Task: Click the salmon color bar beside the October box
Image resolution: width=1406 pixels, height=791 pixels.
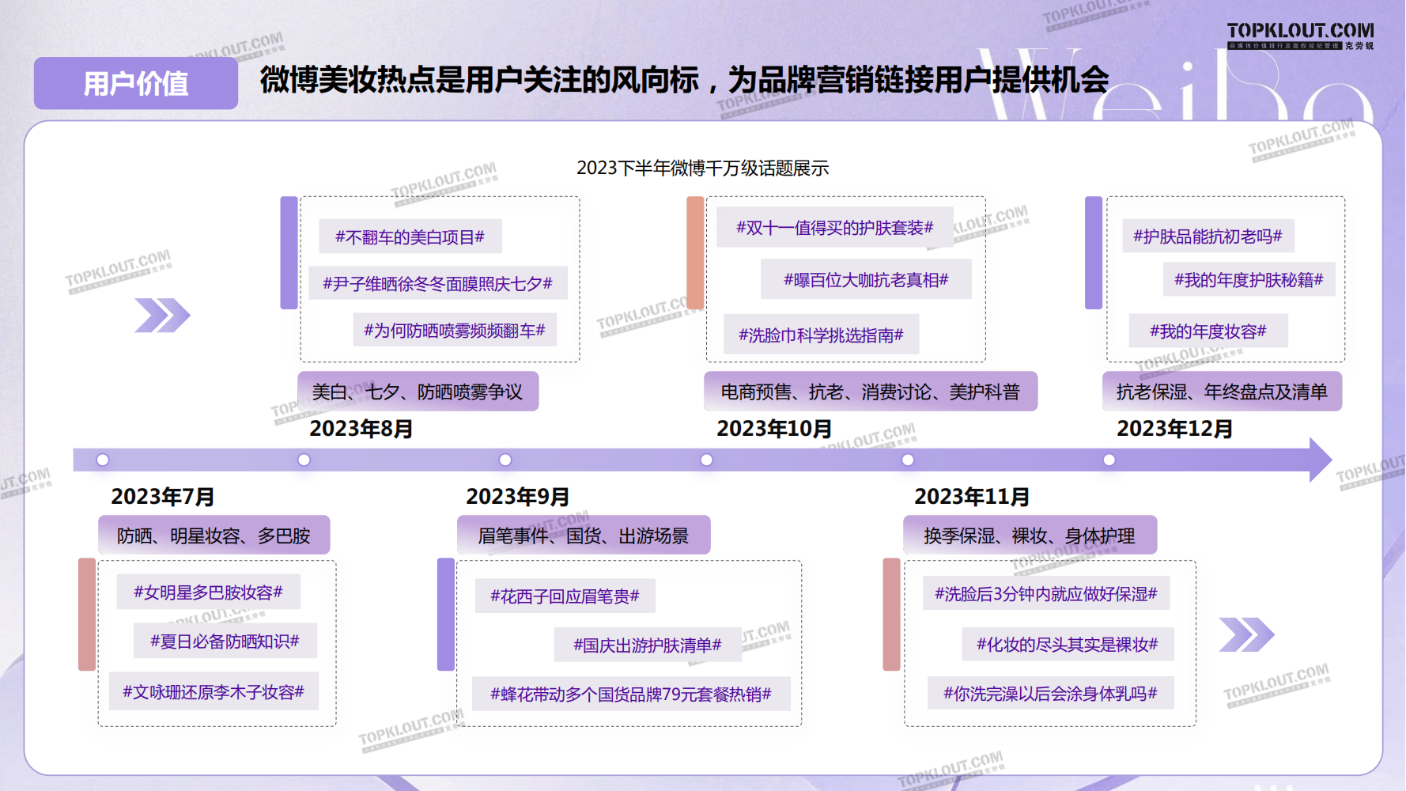Action: (x=695, y=252)
